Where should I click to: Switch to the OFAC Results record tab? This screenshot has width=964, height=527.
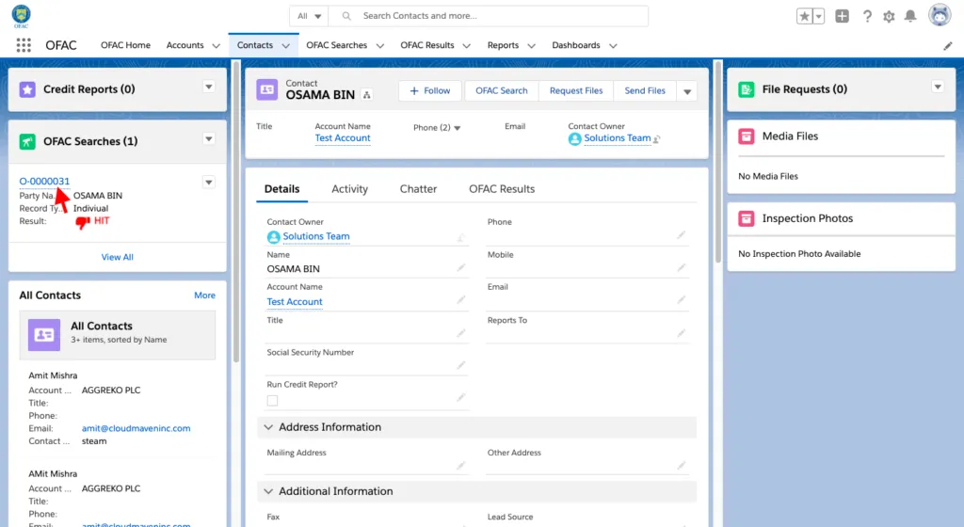[502, 189]
